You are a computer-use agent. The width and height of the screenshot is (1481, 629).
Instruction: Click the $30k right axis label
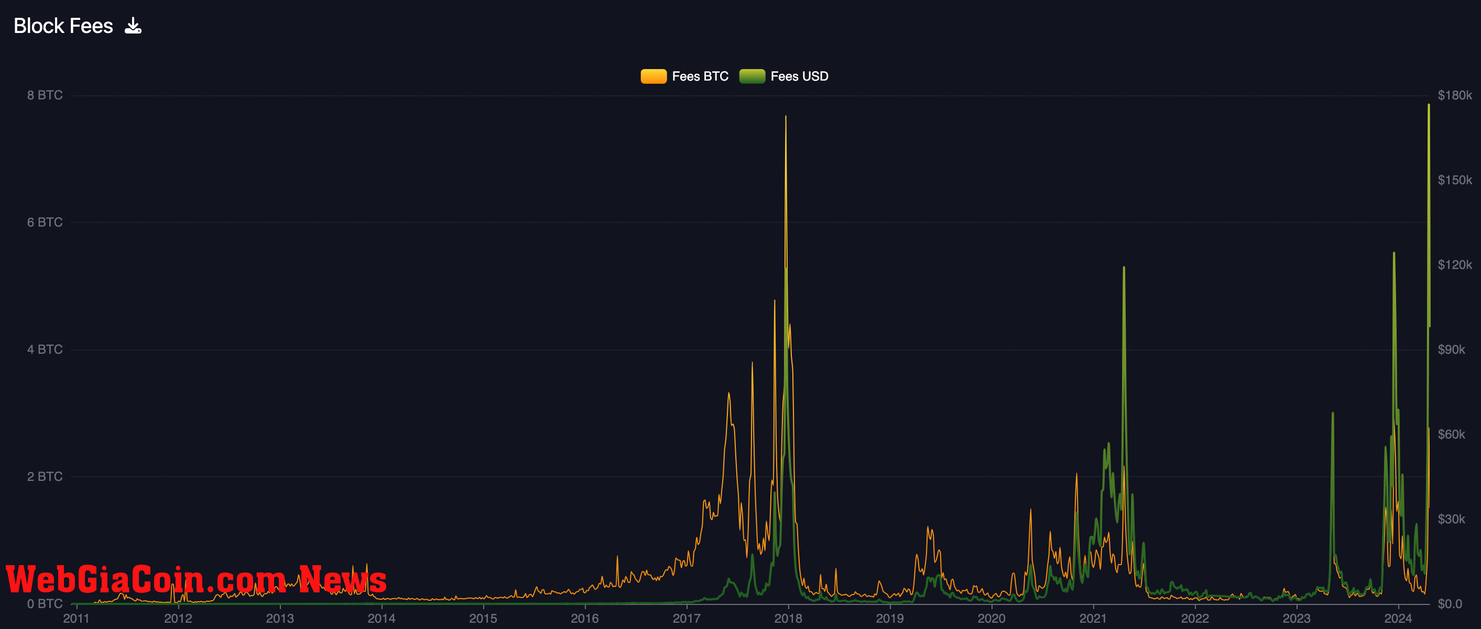[x=1451, y=519]
